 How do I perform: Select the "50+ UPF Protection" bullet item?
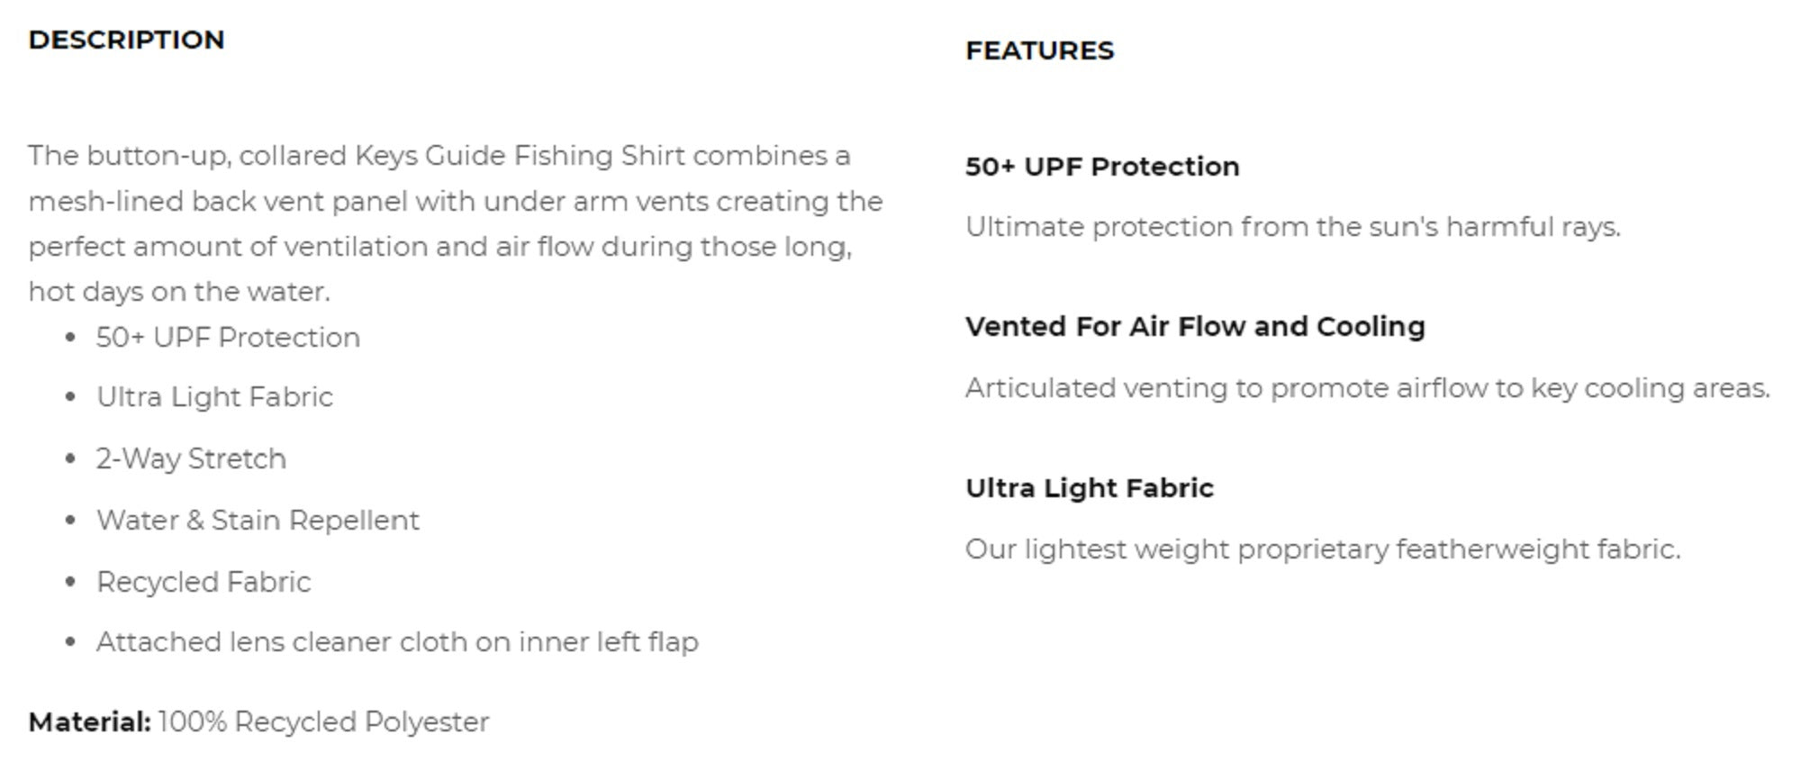(228, 338)
